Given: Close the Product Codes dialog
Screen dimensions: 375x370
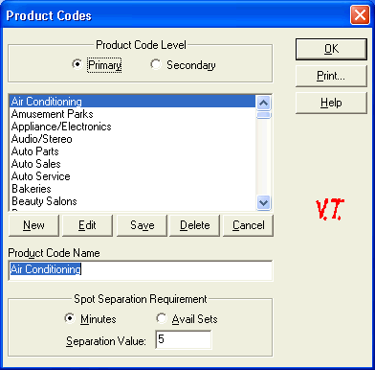Looking at the screenshot, I should 360,15.
